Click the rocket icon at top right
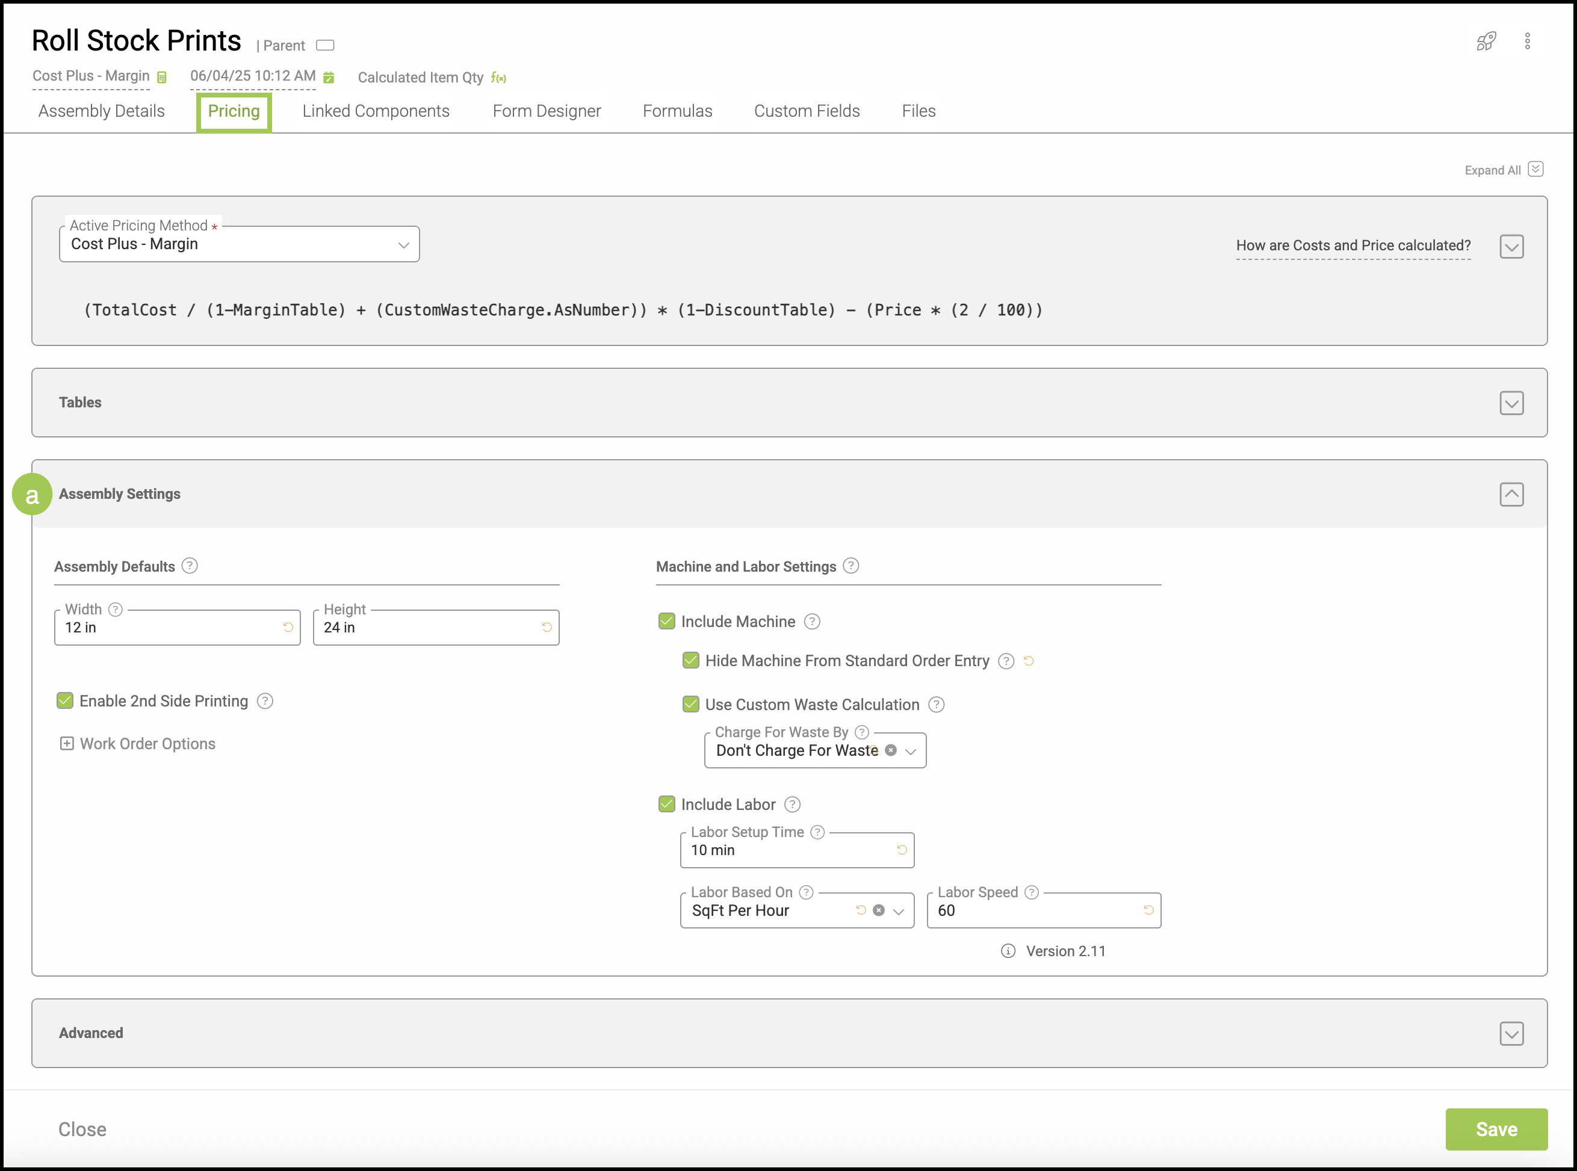Viewport: 1577px width, 1171px height. click(x=1486, y=41)
